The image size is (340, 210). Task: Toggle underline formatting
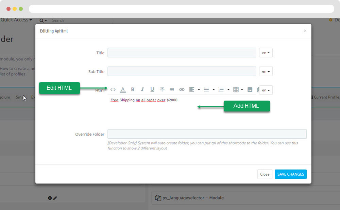point(152,90)
